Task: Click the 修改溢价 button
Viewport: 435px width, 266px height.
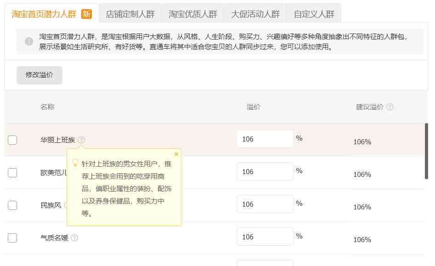Action: pyautogui.click(x=40, y=75)
